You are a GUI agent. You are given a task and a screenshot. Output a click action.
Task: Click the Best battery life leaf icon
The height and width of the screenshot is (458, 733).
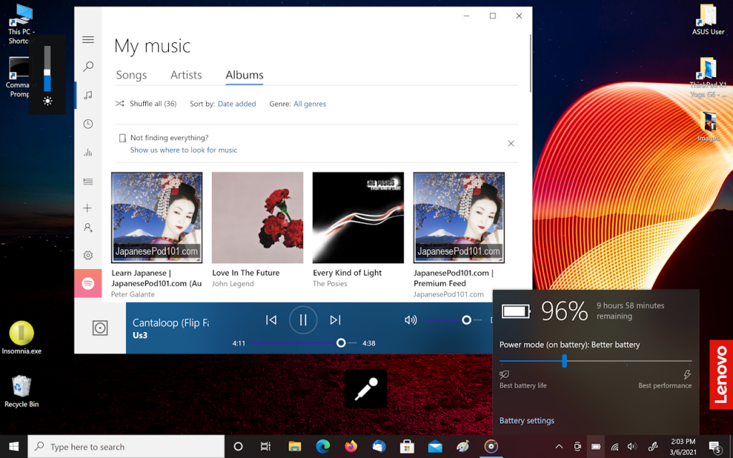(504, 374)
